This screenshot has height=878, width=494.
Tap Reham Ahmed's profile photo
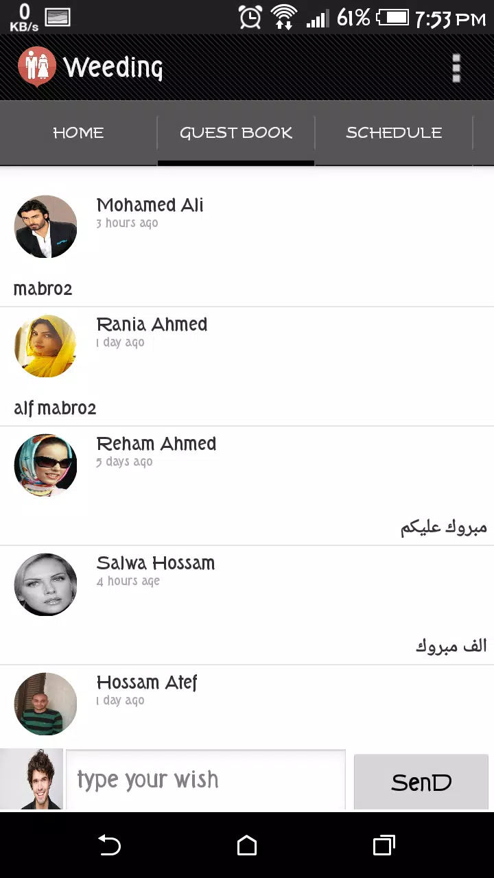(x=45, y=465)
